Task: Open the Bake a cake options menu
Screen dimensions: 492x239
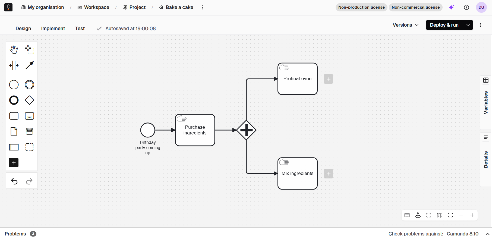Action: (202, 7)
